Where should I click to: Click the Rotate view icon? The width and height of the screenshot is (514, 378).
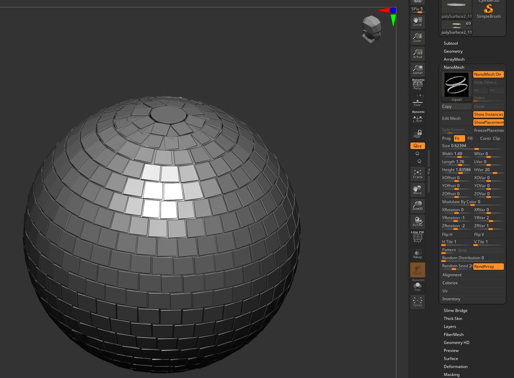(417, 221)
